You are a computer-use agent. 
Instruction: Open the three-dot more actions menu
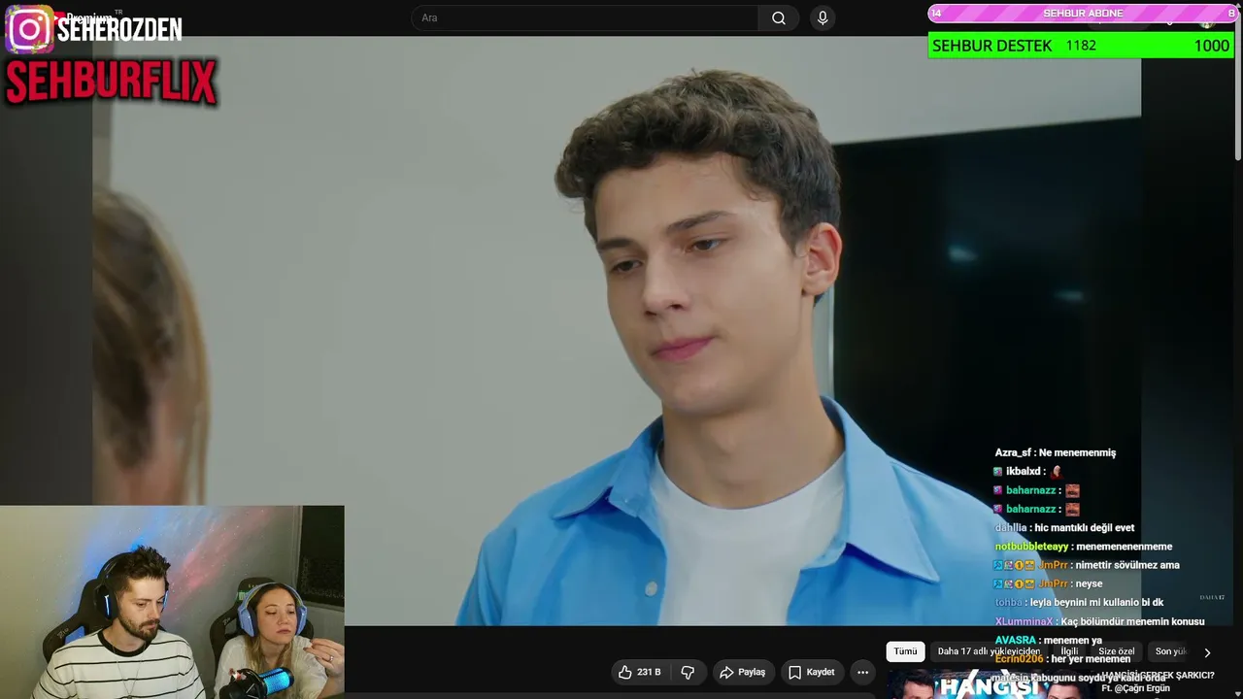tap(862, 672)
